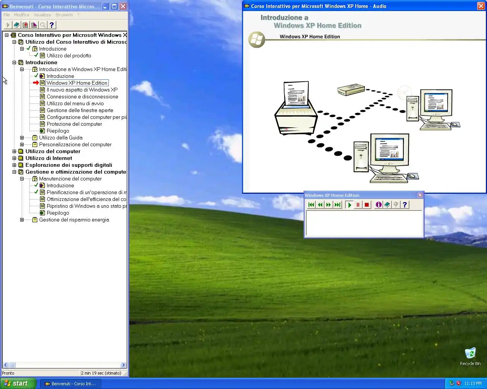Expand Utilizzo della Guida node

tap(22, 138)
